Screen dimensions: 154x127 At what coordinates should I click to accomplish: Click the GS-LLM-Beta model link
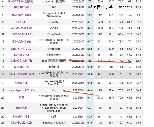(21, 41)
